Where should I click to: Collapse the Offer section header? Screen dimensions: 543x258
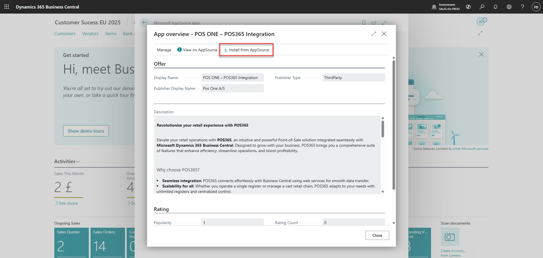point(160,64)
